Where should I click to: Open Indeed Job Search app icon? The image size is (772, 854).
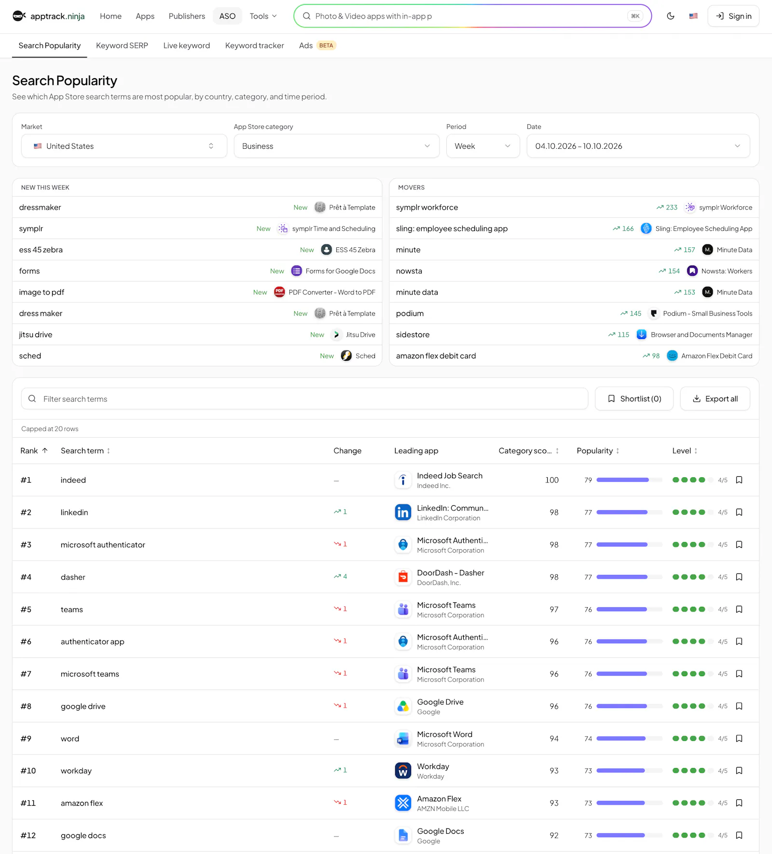(x=403, y=480)
